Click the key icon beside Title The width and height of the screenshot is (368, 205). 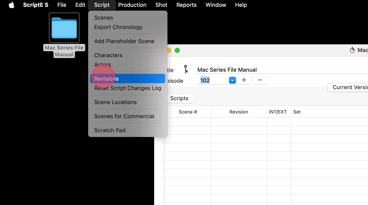[x=186, y=69]
